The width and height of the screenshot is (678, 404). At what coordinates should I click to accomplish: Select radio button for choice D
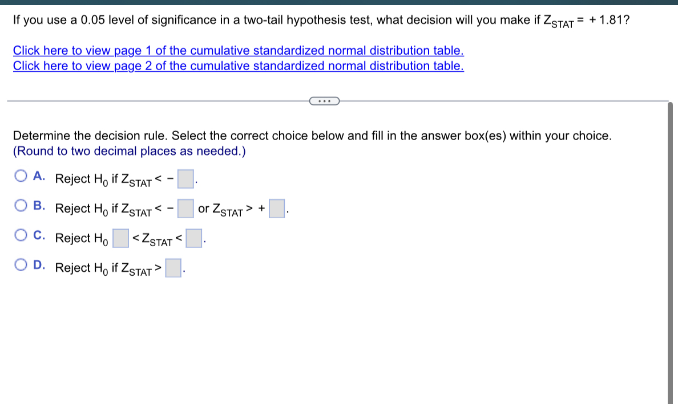(x=21, y=264)
